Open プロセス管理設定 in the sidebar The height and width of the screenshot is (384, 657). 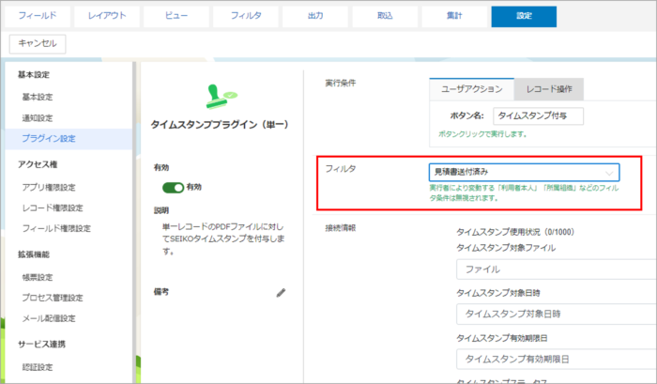[x=53, y=298]
